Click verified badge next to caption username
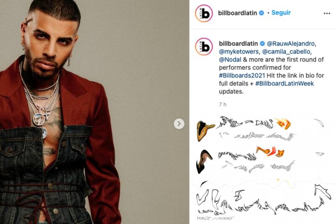 tap(262, 44)
